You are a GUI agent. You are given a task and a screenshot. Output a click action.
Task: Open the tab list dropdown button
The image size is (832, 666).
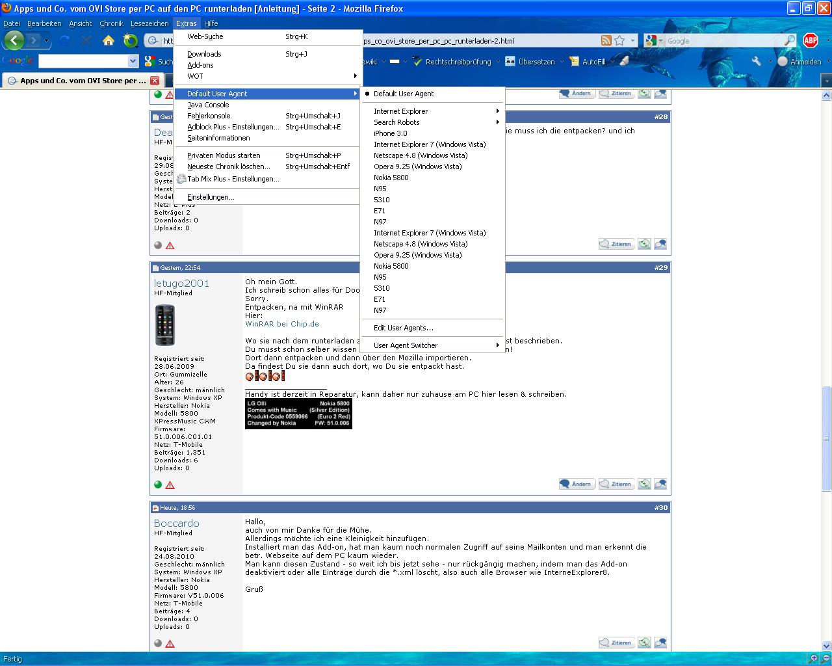click(825, 81)
